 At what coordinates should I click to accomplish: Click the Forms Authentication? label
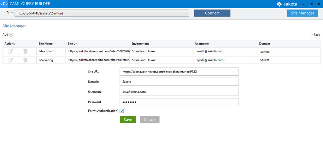coord(103,111)
